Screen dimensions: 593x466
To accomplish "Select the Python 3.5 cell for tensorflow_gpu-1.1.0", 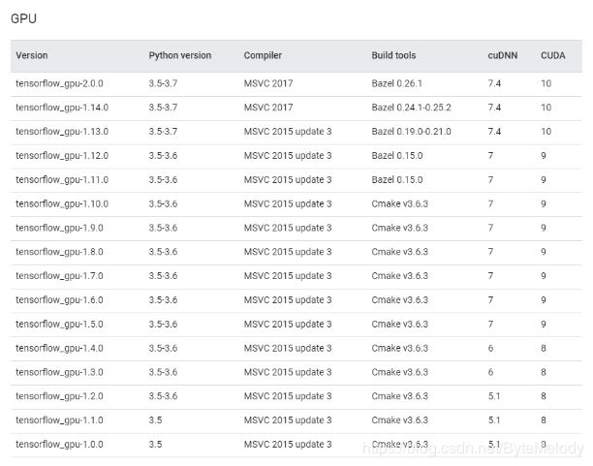I will tap(155, 420).
